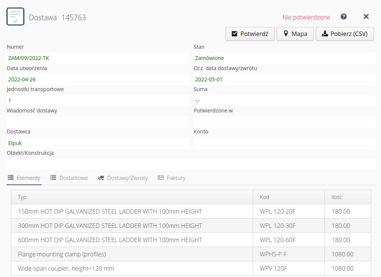Click the delivery document icon

coord(15,16)
